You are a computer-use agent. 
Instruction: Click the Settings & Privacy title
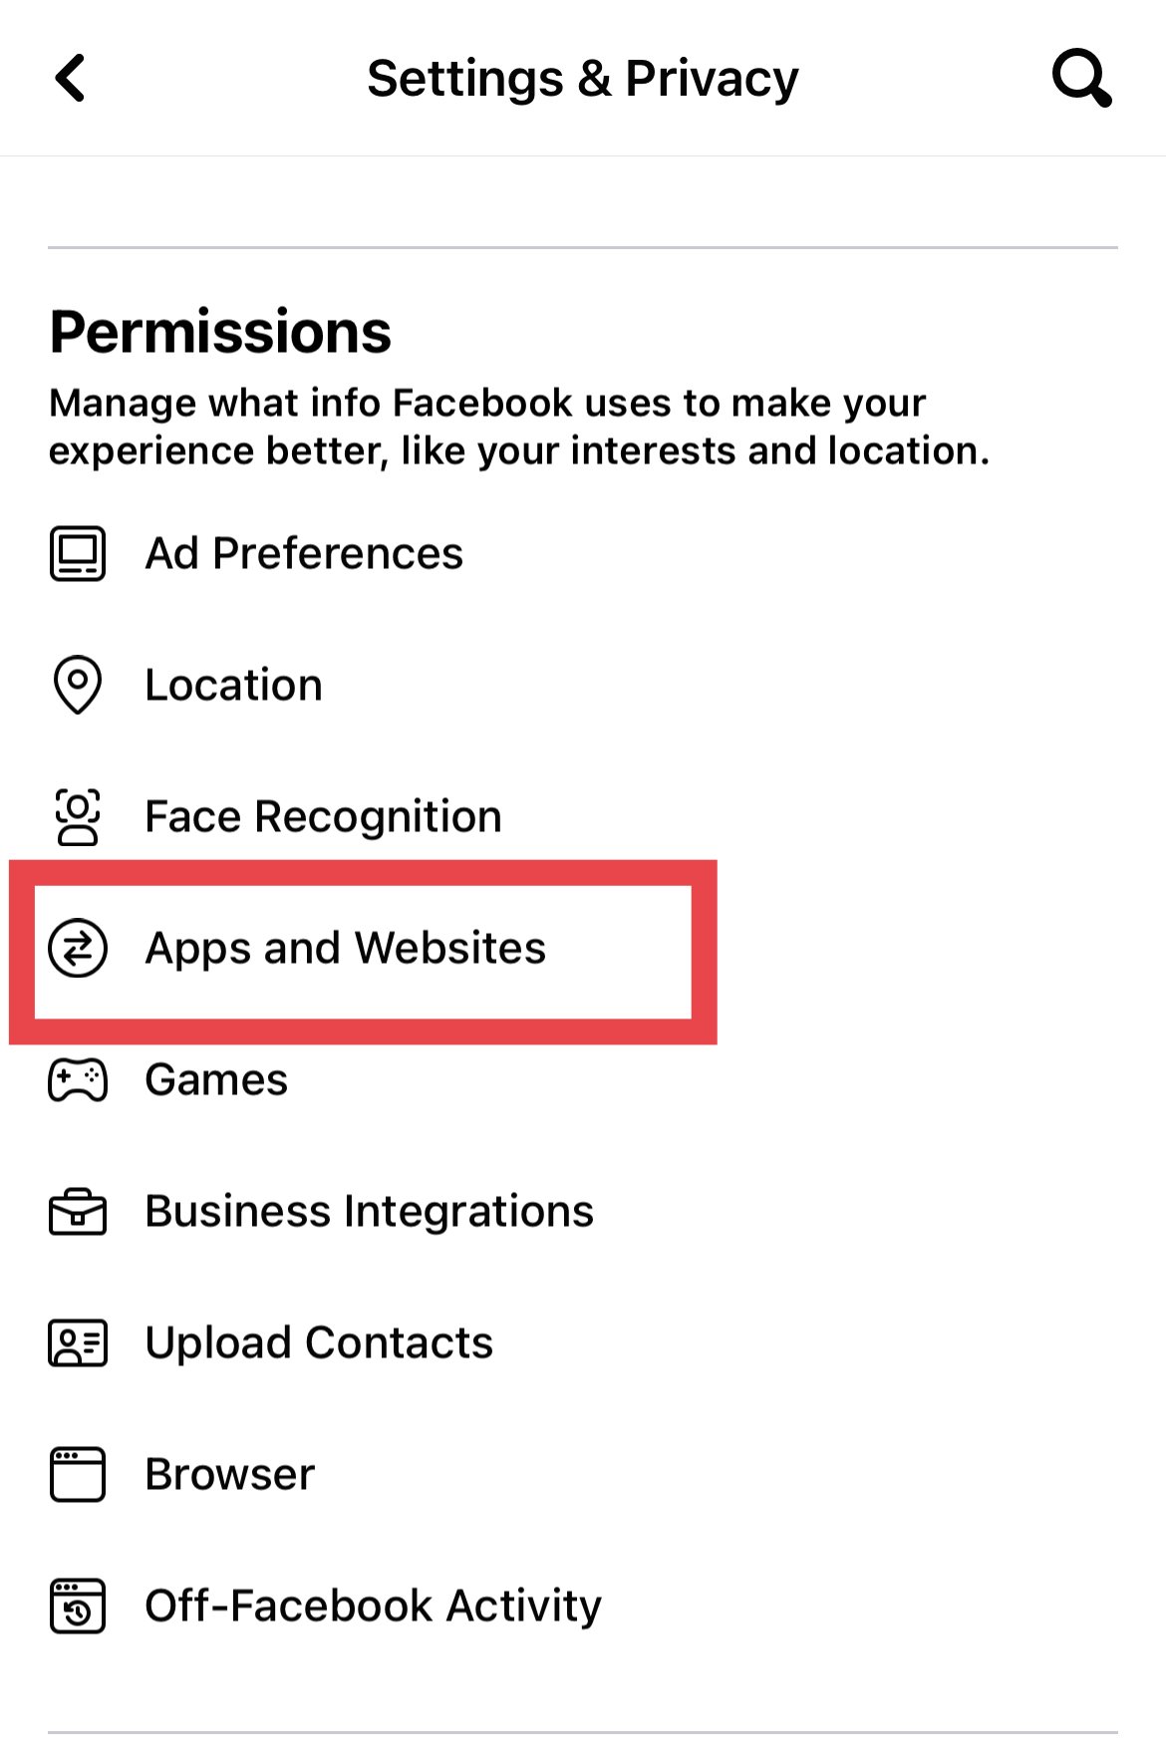pyautogui.click(x=582, y=78)
